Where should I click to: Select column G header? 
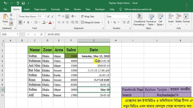pos(94,40)
